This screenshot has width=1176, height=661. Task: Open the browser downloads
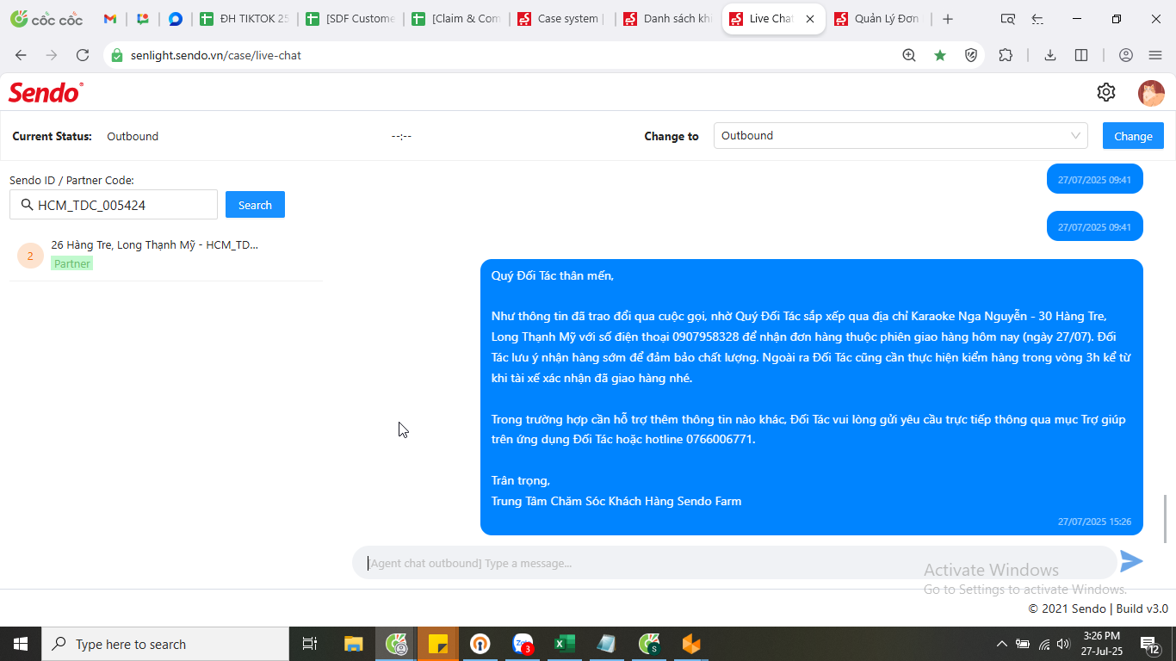pos(1050,55)
